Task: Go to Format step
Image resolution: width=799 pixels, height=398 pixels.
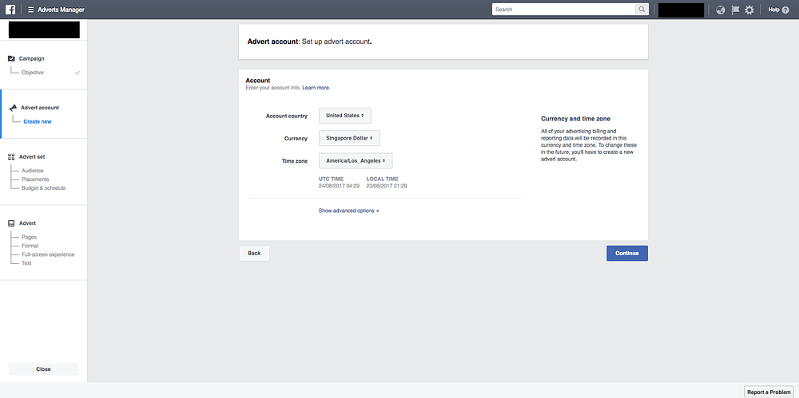Action: pyautogui.click(x=30, y=246)
